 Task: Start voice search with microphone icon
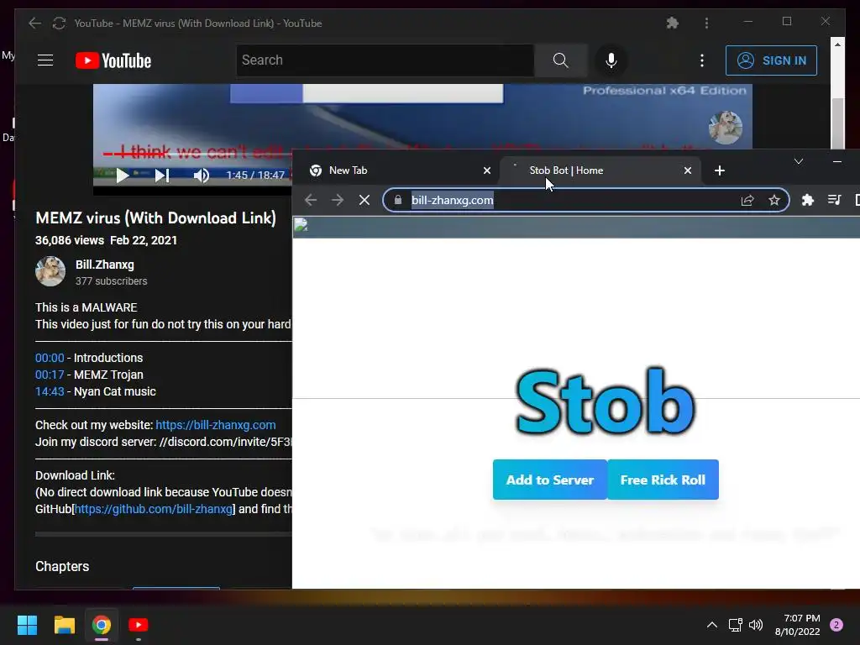click(x=611, y=60)
